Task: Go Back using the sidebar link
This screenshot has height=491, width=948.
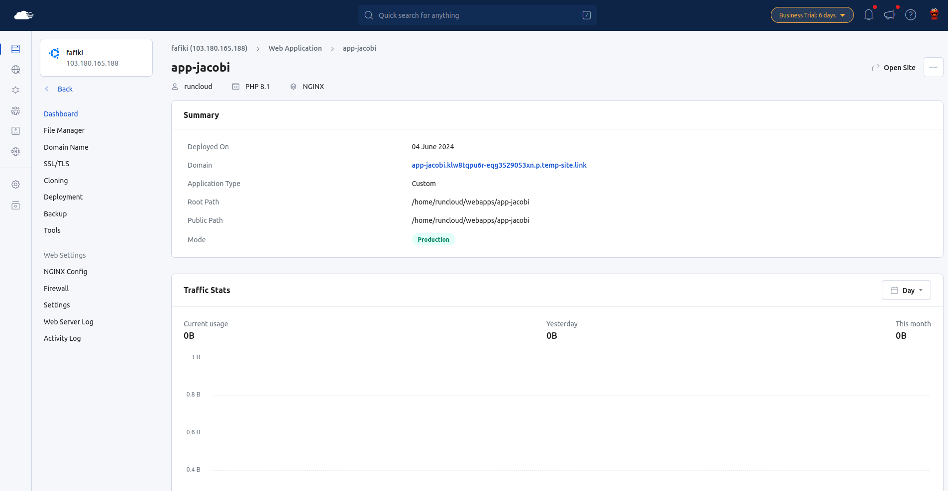Action: 59,89
